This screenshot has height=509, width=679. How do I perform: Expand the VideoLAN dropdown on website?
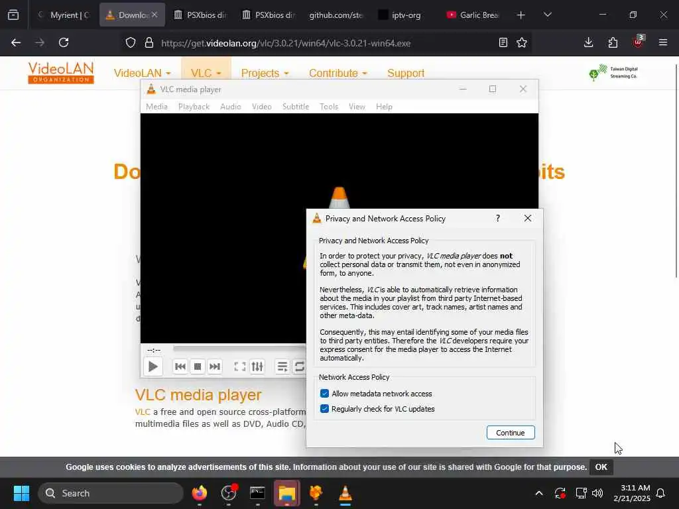142,73
